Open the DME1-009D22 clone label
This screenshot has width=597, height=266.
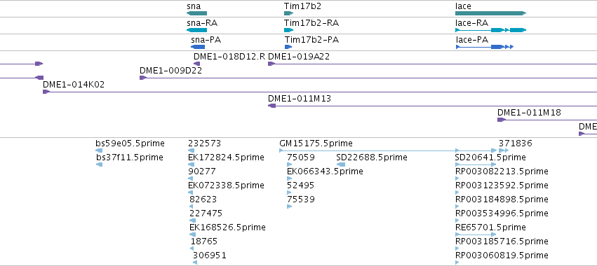170,71
